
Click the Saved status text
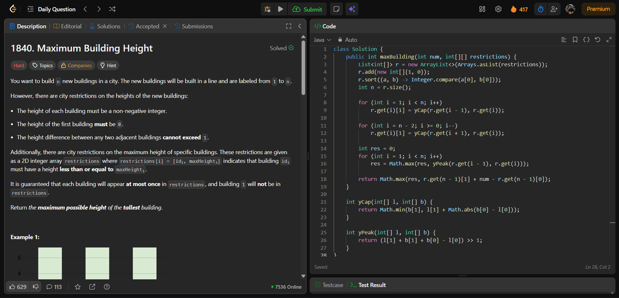click(x=322, y=267)
